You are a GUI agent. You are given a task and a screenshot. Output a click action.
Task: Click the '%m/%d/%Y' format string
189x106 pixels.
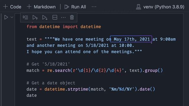(x=121, y=89)
